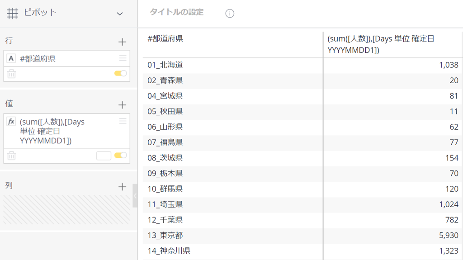This screenshot has width=463, height=260.
Task: Click the info icon beside title
Action: [x=230, y=13]
